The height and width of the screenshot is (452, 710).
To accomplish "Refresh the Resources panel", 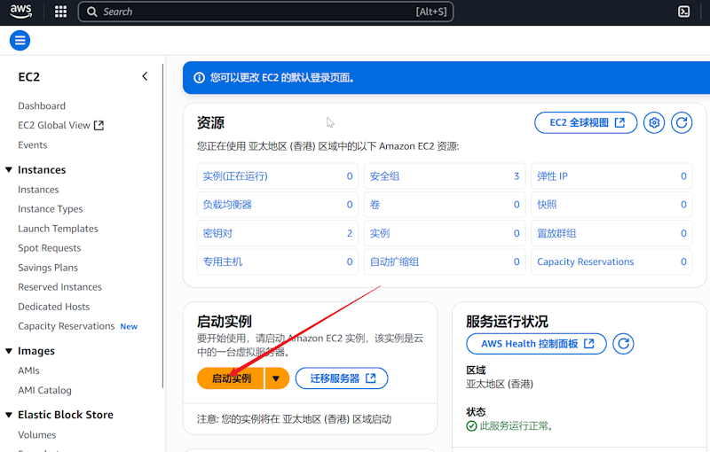I will pos(681,123).
